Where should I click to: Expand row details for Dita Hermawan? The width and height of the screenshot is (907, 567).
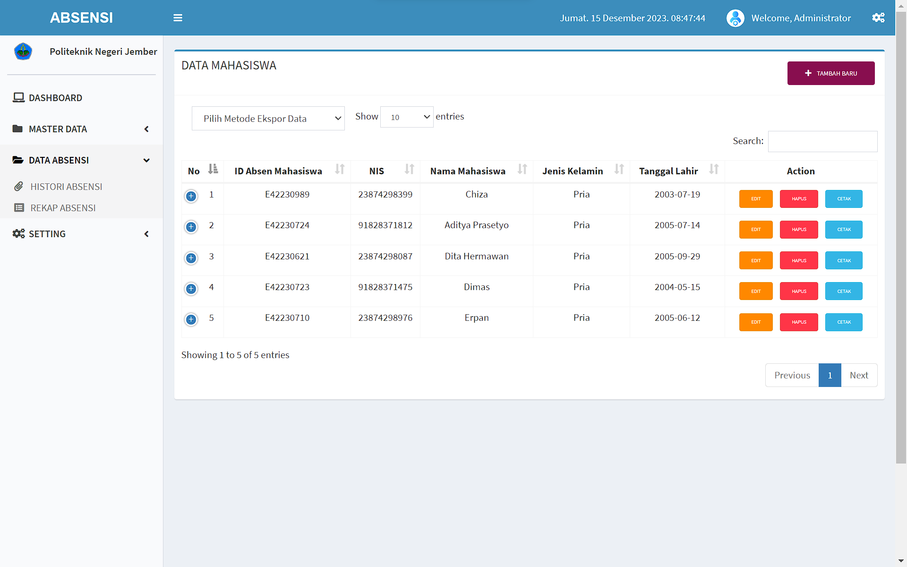[x=191, y=258]
